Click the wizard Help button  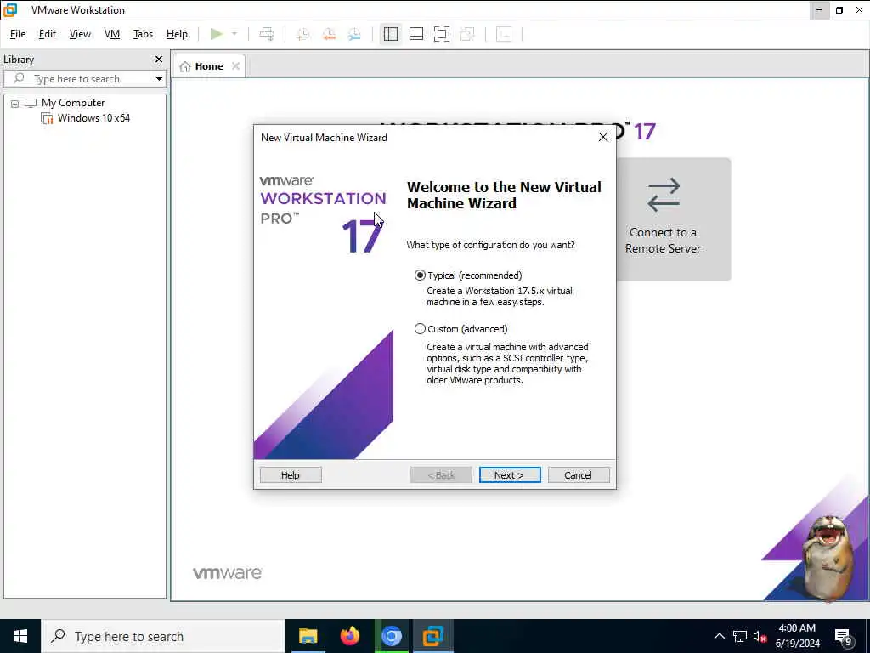(x=291, y=474)
